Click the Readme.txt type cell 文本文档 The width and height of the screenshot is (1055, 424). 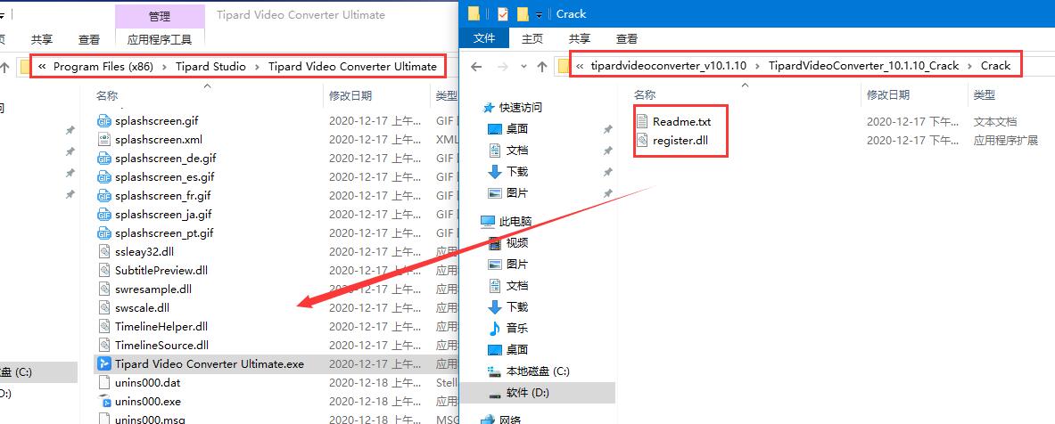pyautogui.click(x=995, y=122)
